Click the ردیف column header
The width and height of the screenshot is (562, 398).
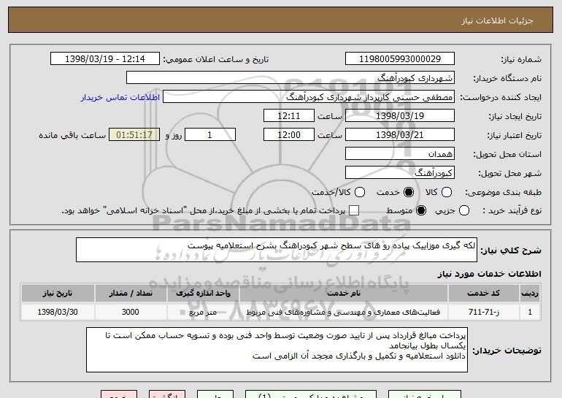click(x=530, y=294)
